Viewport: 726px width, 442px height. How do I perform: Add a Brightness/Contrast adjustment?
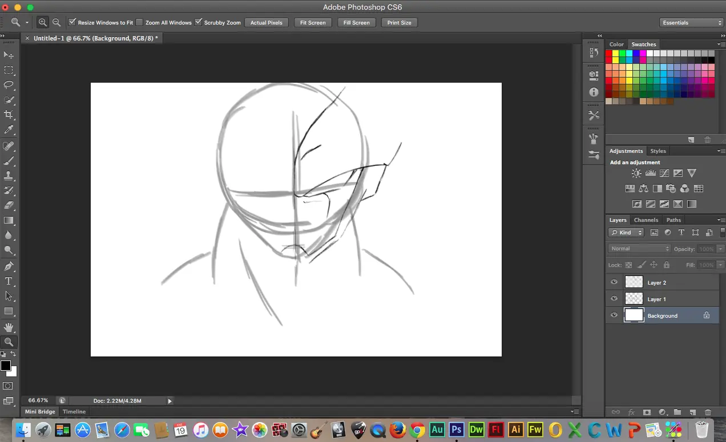click(x=636, y=173)
